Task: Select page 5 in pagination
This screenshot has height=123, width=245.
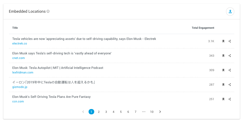Action: click(x=121, y=112)
